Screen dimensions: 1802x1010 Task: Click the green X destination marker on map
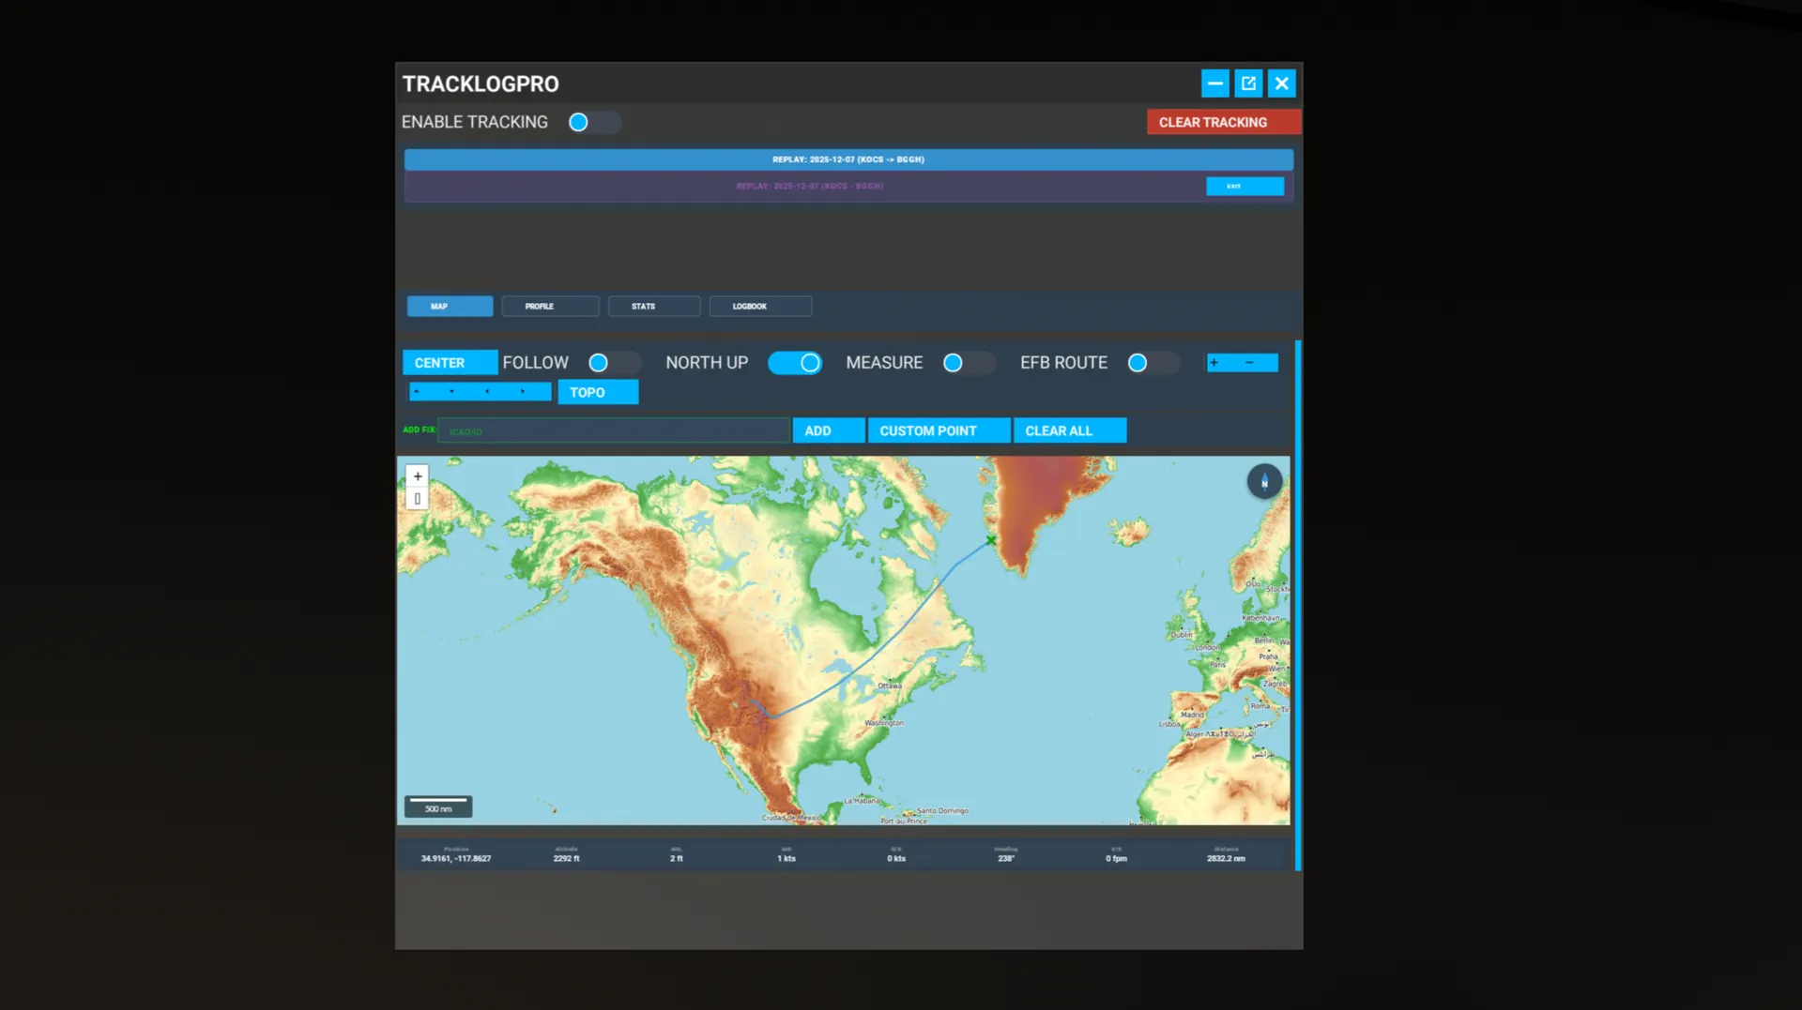tap(991, 541)
